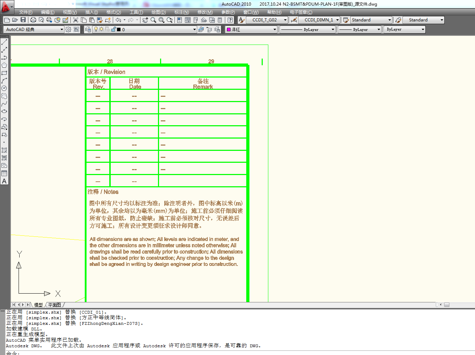Select the Ellipse draw tool
The image size is (475, 355).
[4, 112]
